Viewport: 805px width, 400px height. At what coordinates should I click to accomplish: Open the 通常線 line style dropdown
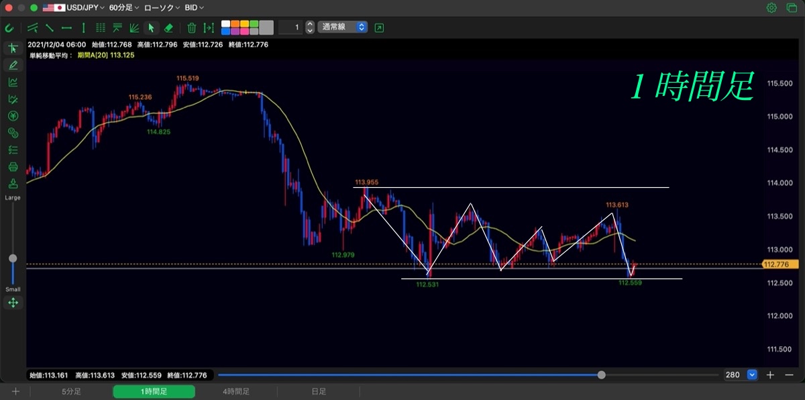pos(343,28)
